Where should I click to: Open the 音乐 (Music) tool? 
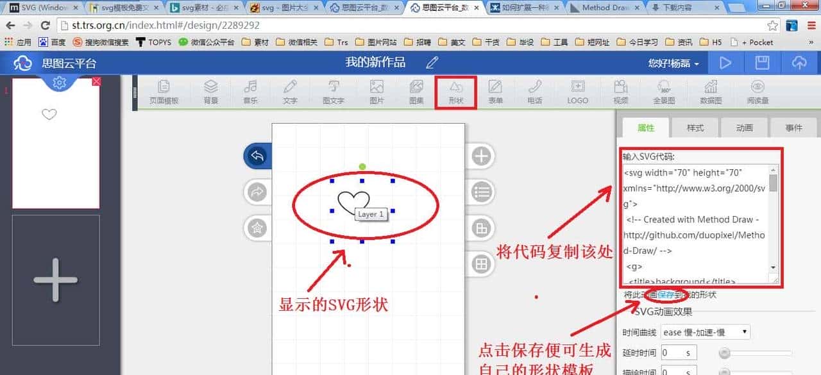pyautogui.click(x=250, y=92)
